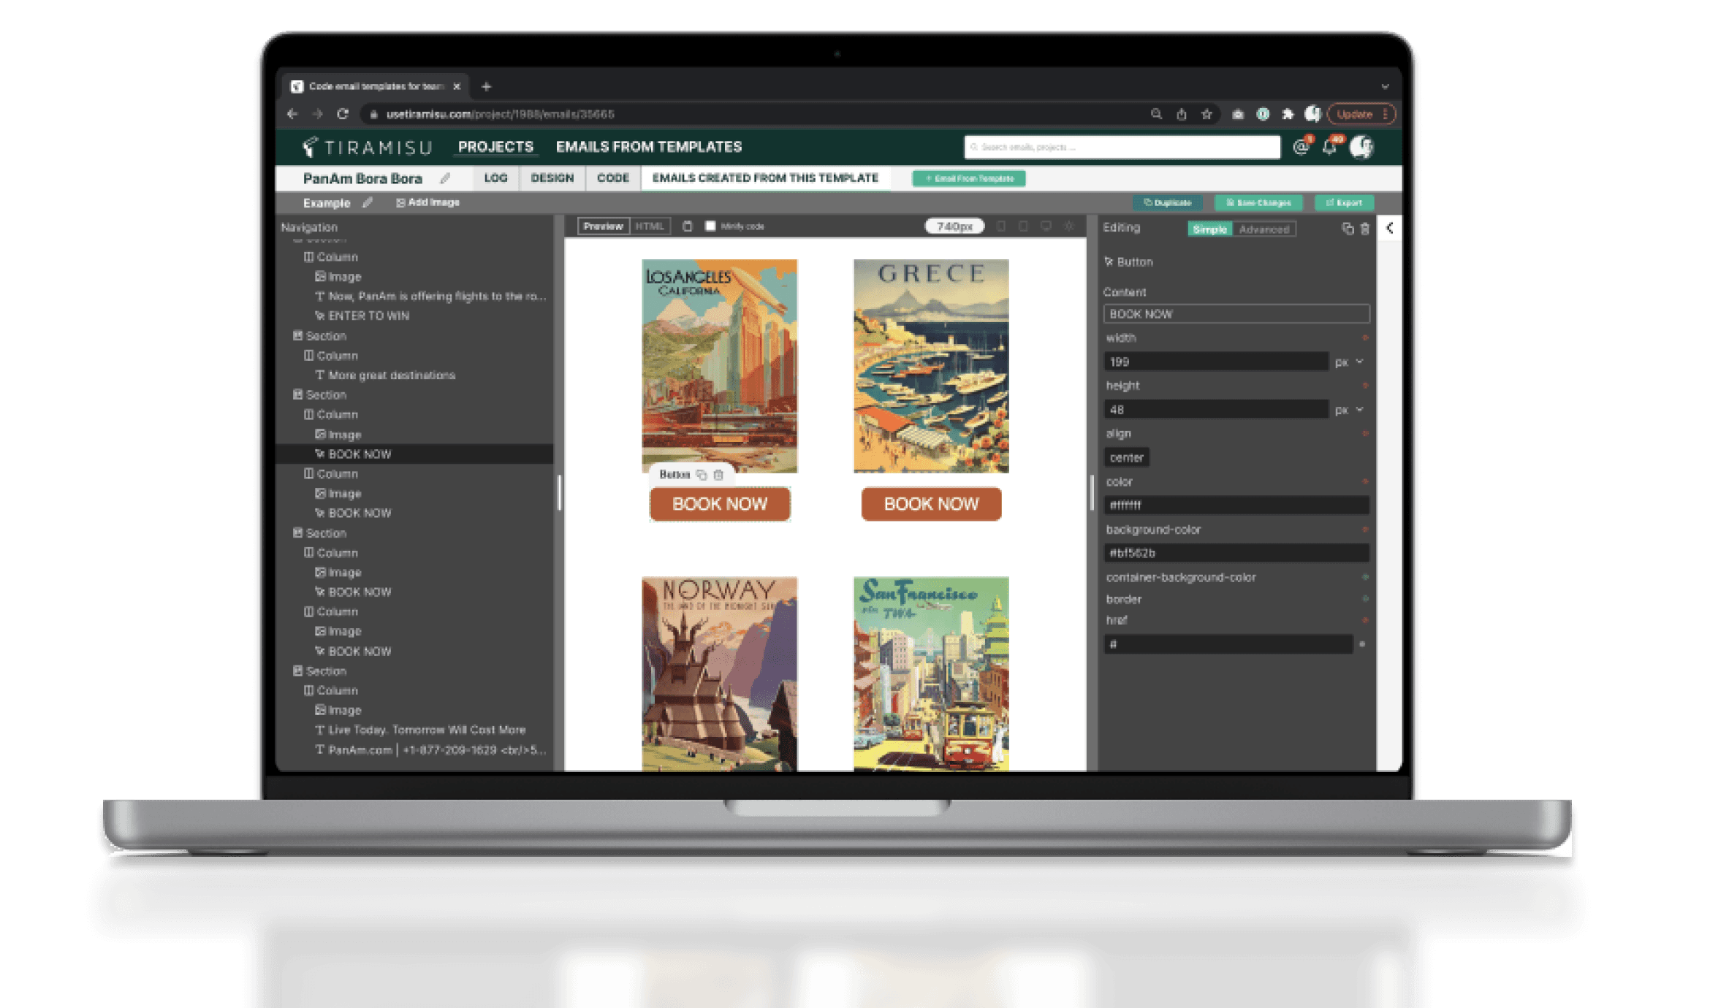
Task: Open browser tab search chevron
Action: (1385, 86)
